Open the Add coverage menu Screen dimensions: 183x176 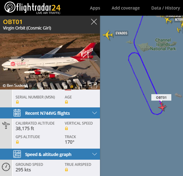pos(125,8)
